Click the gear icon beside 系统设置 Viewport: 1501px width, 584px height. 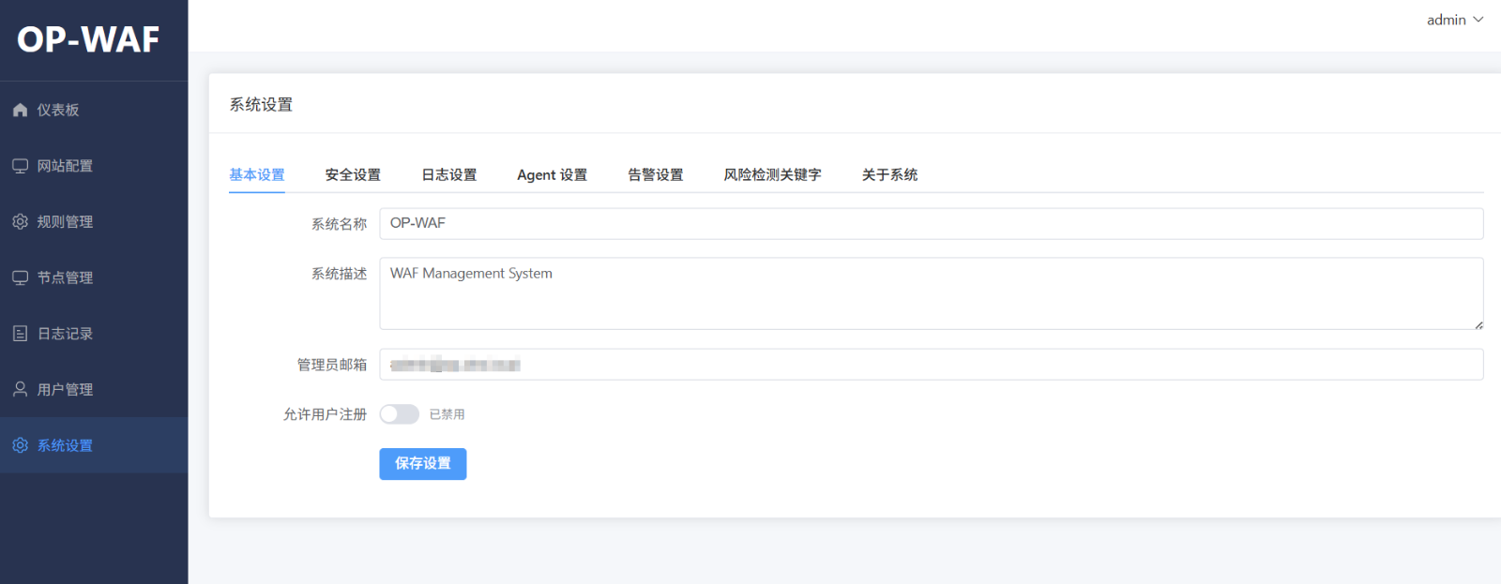[x=20, y=445]
